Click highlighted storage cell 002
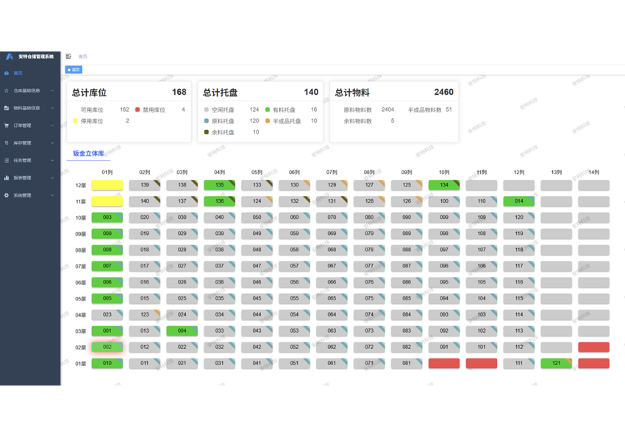Viewport: 625px width, 437px height. [107, 347]
